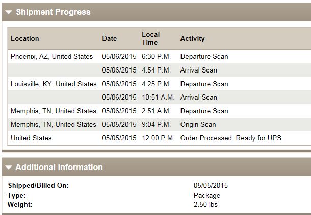Select the Location column header

tap(25, 38)
